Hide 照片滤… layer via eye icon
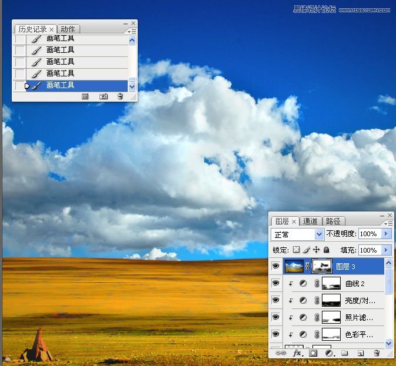This screenshot has height=366, width=396. (x=275, y=317)
